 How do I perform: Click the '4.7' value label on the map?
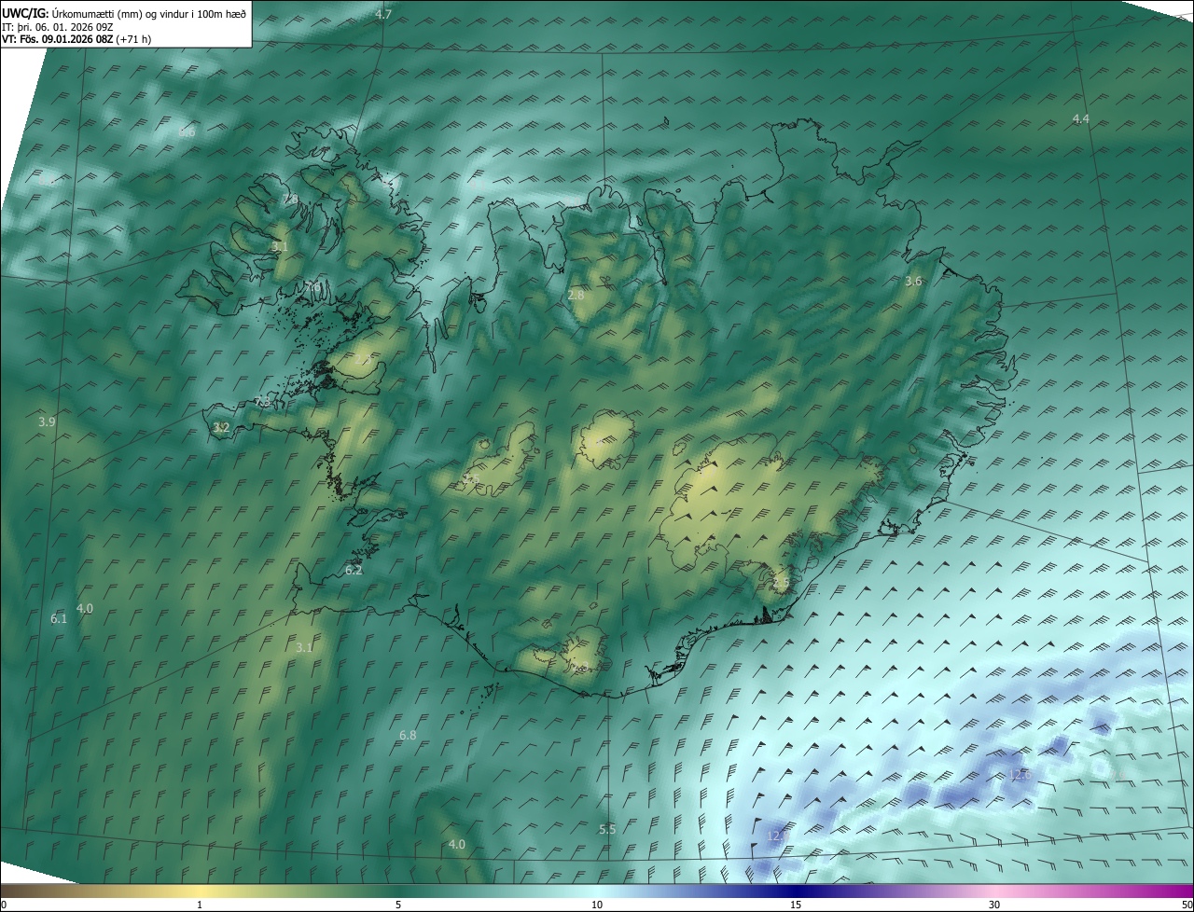[x=383, y=15]
